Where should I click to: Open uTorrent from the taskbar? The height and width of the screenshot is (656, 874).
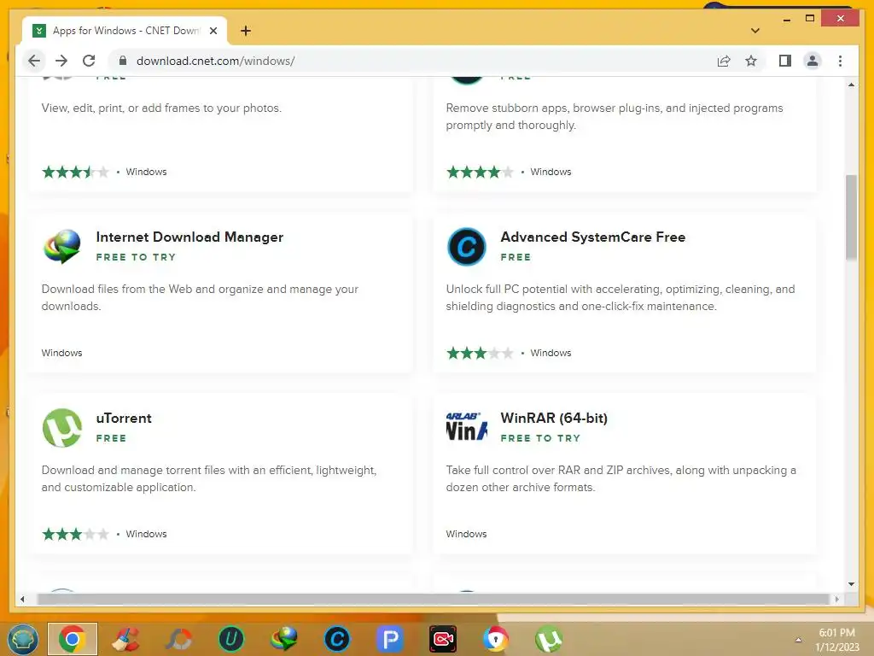click(549, 639)
